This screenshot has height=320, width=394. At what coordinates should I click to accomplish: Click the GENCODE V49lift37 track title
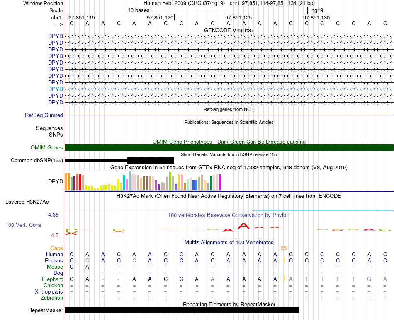[x=229, y=30]
